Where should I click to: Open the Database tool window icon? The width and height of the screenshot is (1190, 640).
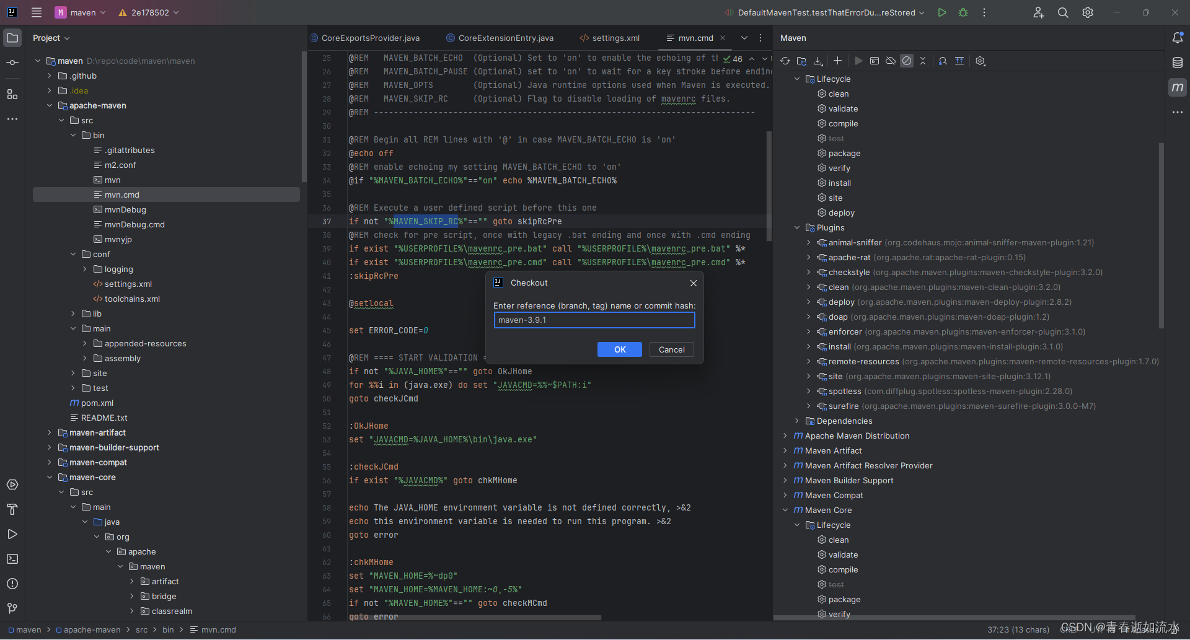pos(1178,63)
